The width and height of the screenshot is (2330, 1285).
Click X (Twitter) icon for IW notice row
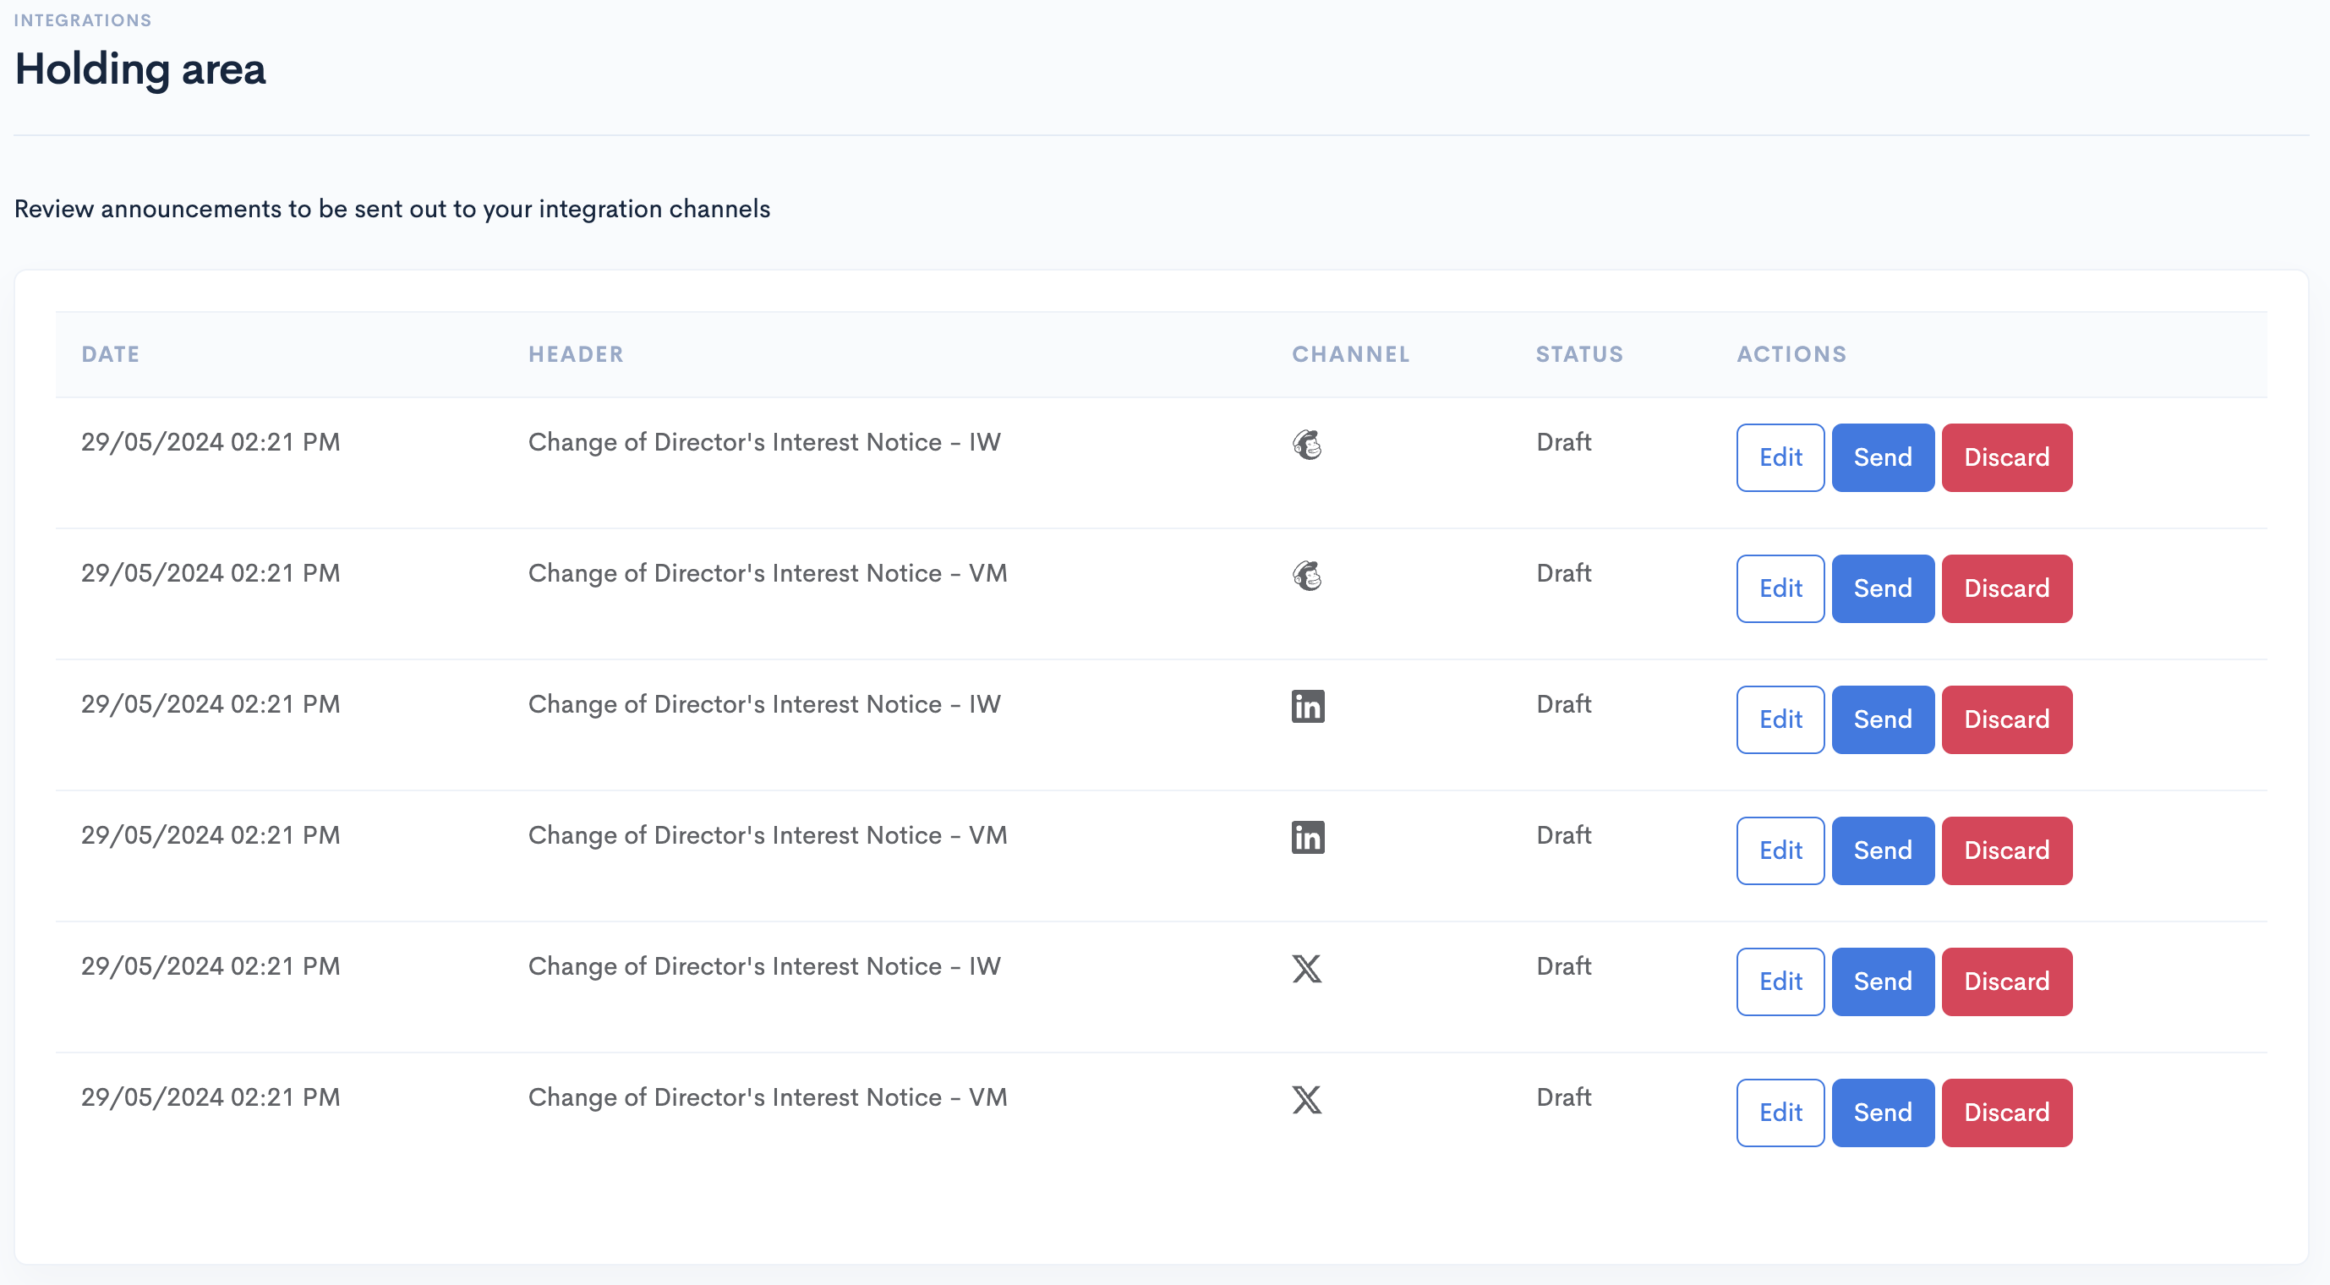(1306, 969)
